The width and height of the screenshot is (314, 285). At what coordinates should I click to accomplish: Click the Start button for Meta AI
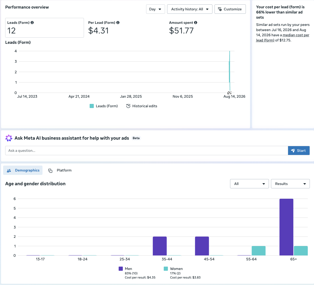point(299,151)
